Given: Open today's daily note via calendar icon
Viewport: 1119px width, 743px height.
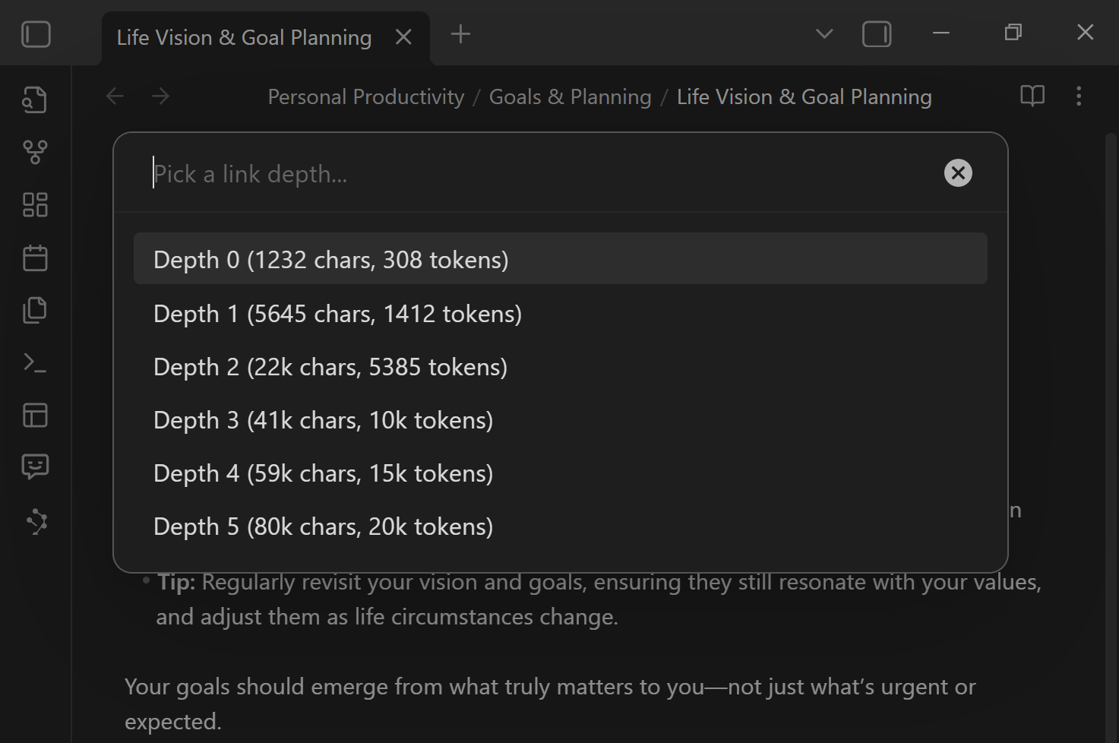Looking at the screenshot, I should click(x=34, y=257).
